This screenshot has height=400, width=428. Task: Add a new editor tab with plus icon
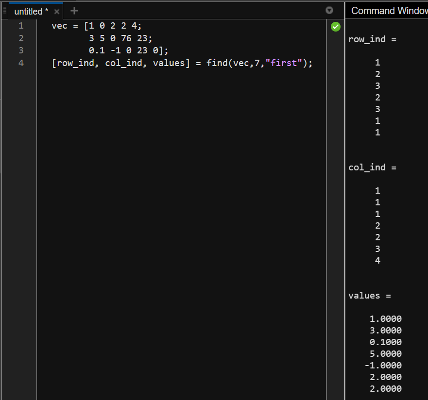click(74, 11)
